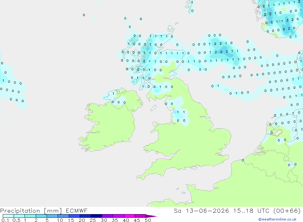This screenshot has height=222, width=303.
Task: Click the '15..18 UTC' time range text
Action: [251, 210]
